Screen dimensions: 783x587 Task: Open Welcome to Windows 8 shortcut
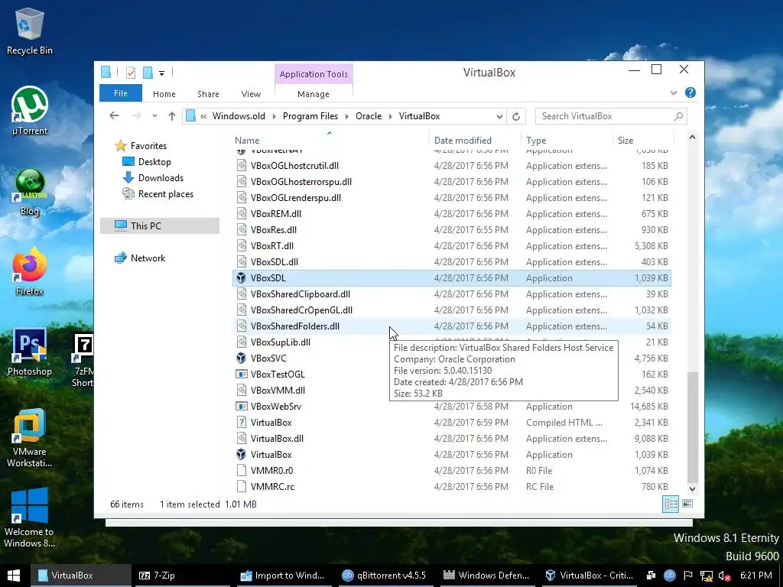coord(30,517)
